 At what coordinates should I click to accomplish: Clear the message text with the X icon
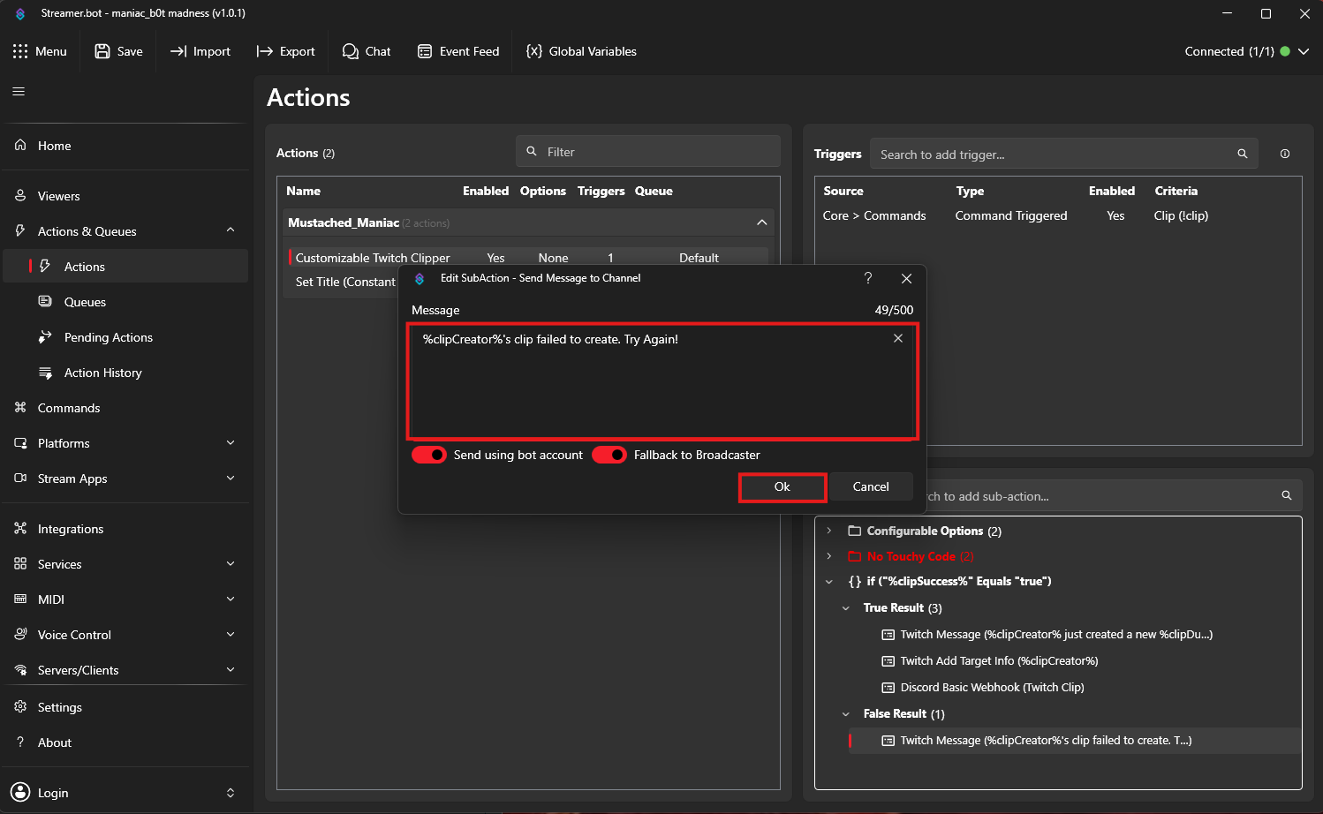coord(897,337)
